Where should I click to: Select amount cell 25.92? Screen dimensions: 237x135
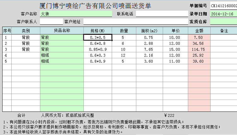pos(199,55)
